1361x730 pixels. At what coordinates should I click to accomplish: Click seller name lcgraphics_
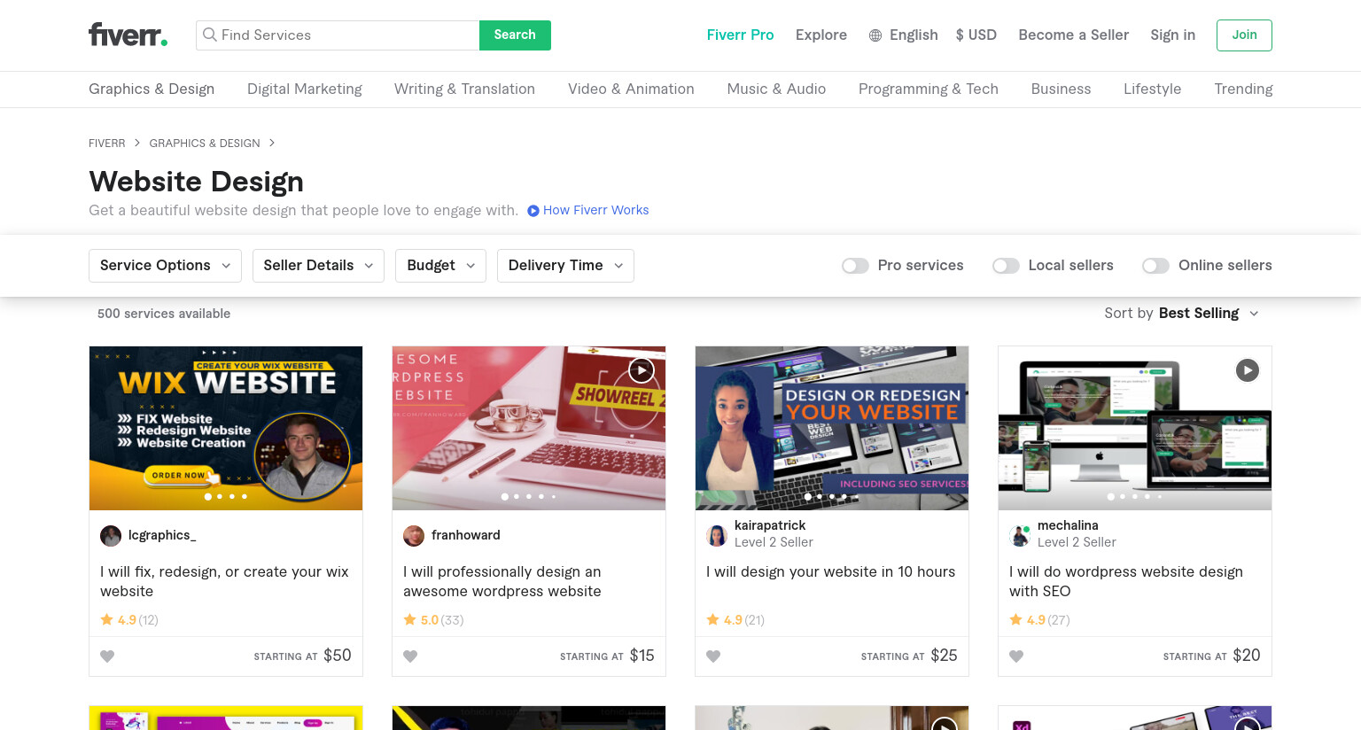[162, 535]
